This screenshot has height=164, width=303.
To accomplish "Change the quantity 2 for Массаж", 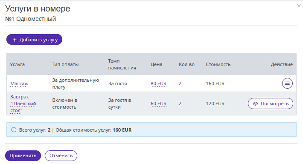I will [x=180, y=83].
